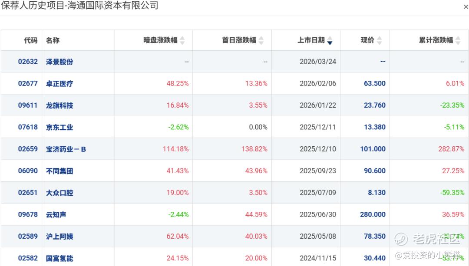Click the 代码 column header
This screenshot has height=266, width=469.
pyautogui.click(x=30, y=40)
